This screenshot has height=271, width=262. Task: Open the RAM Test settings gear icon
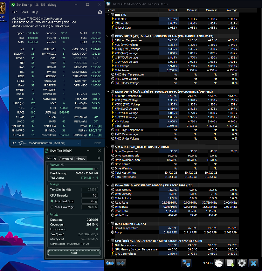(x=99, y=158)
